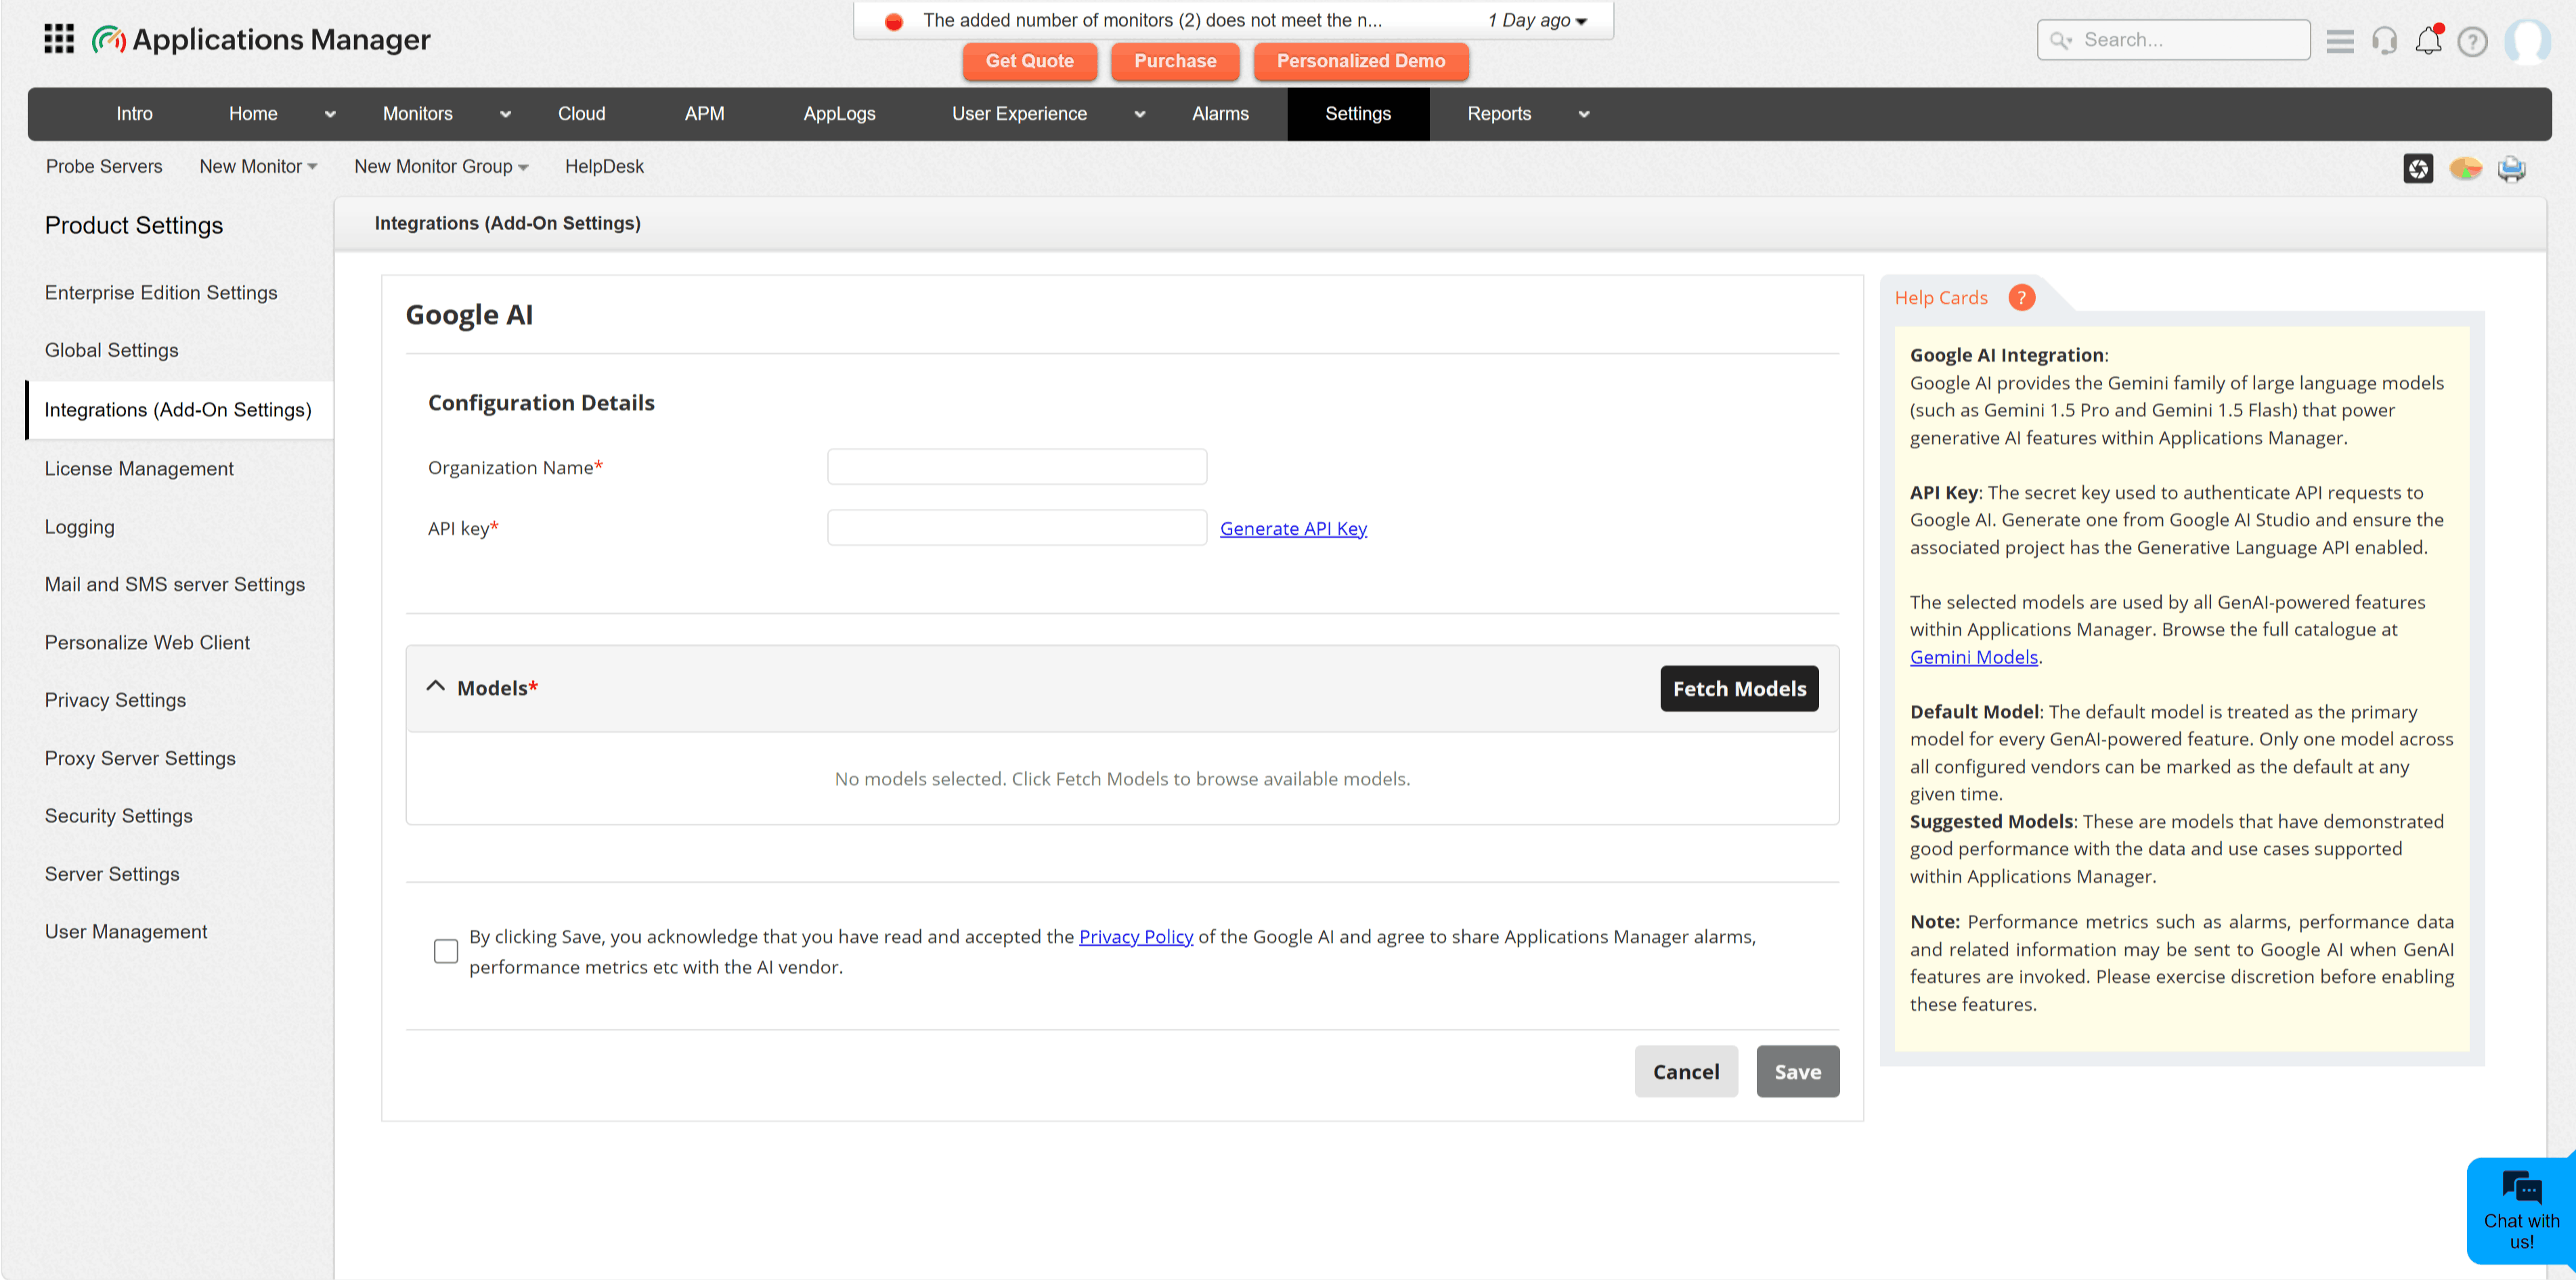Image resolution: width=2576 pixels, height=1280 pixels.
Task: Click the printer icon
Action: pyautogui.click(x=2511, y=168)
